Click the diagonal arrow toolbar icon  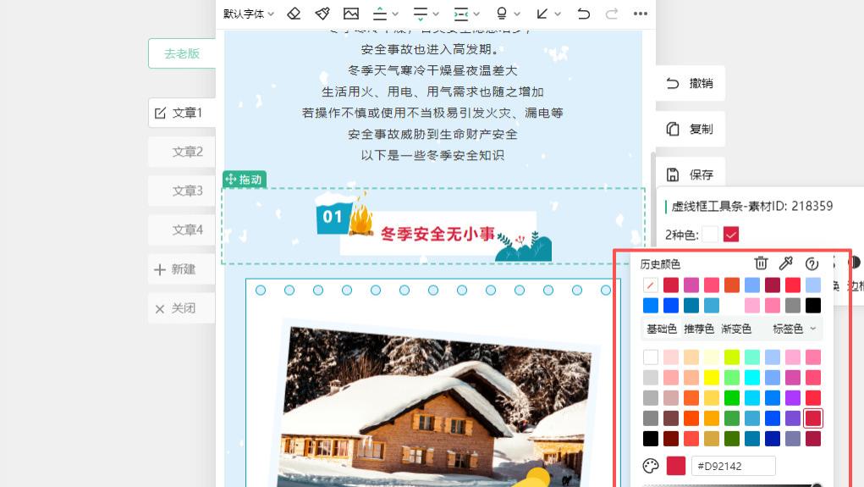tap(542, 14)
